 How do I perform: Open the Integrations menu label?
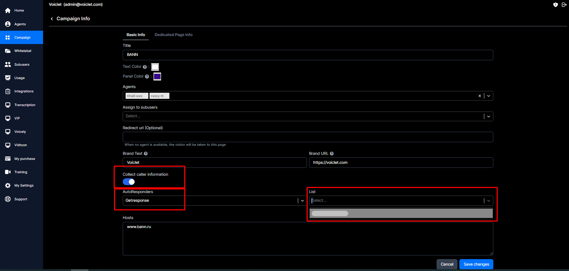(24, 91)
